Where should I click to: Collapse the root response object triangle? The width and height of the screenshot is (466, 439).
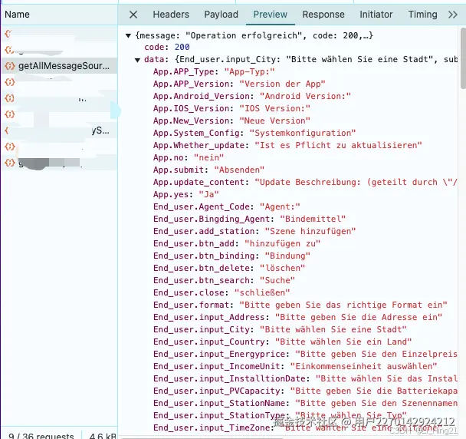128,36
